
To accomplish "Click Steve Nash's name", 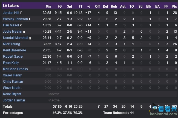I will (x=12, y=88).
